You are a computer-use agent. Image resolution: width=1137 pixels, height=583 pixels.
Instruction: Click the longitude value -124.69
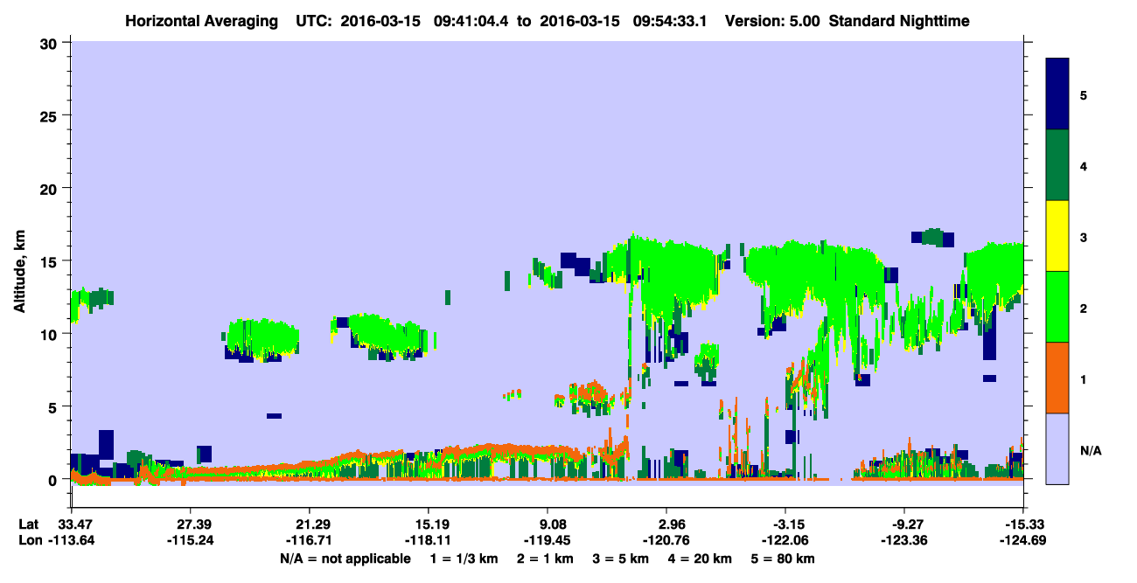pos(1022,539)
